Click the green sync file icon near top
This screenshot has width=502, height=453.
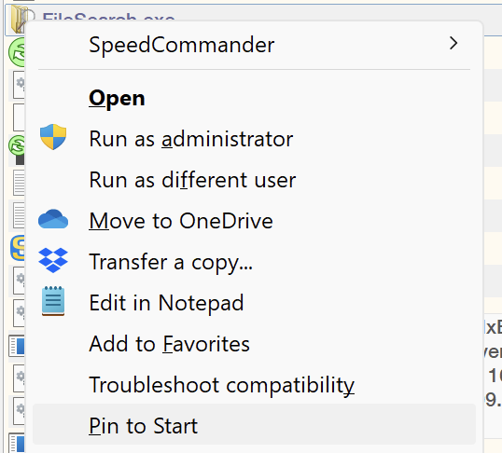pyautogui.click(x=17, y=52)
